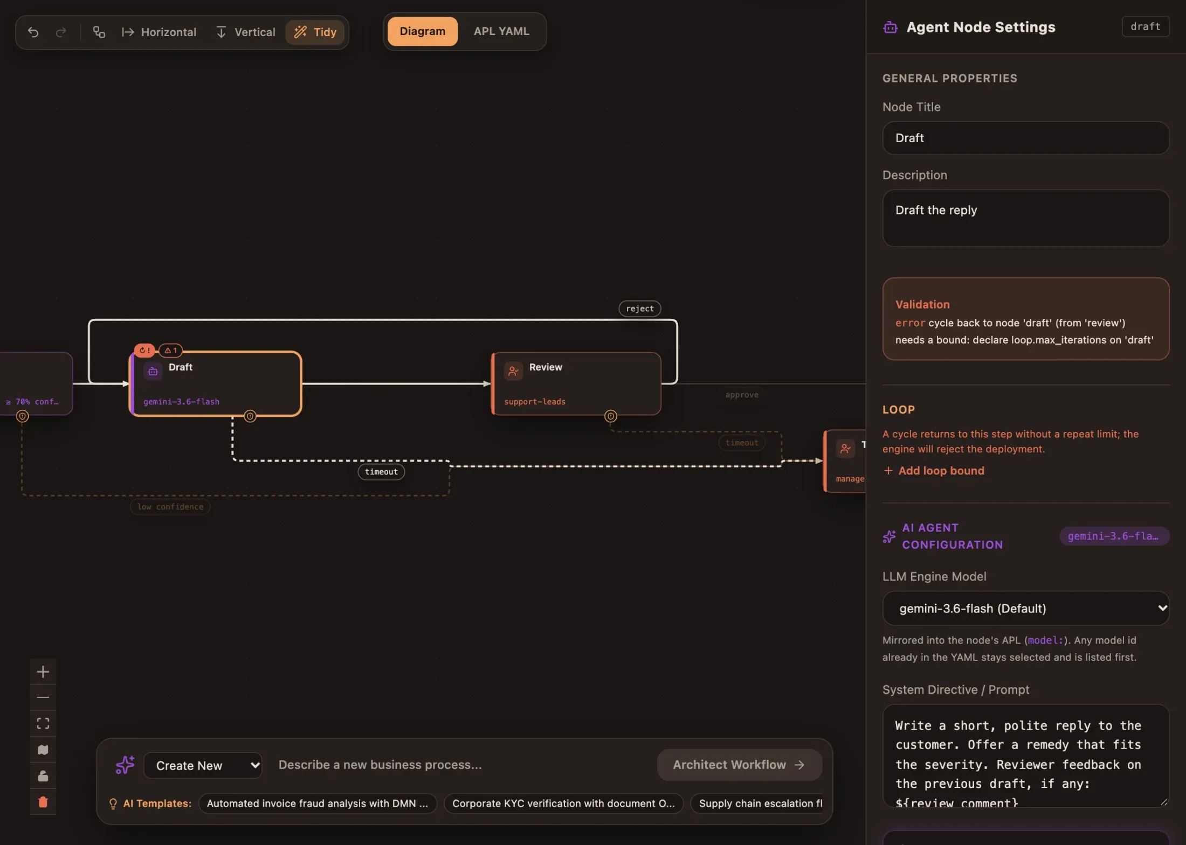Click the timer handle below Draft node
Screen dimensions: 1186x845
(x=250, y=416)
